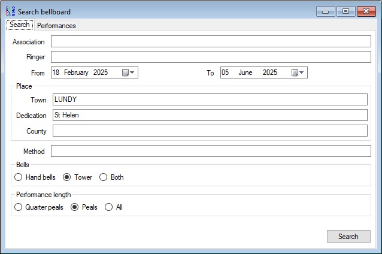
Task: Open the From date calendar picker
Action: click(129, 72)
